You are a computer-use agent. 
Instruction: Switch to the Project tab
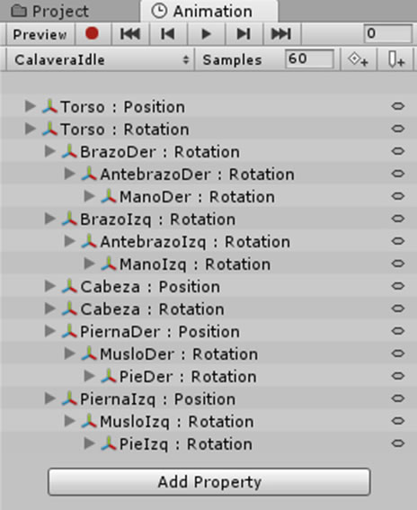click(49, 12)
